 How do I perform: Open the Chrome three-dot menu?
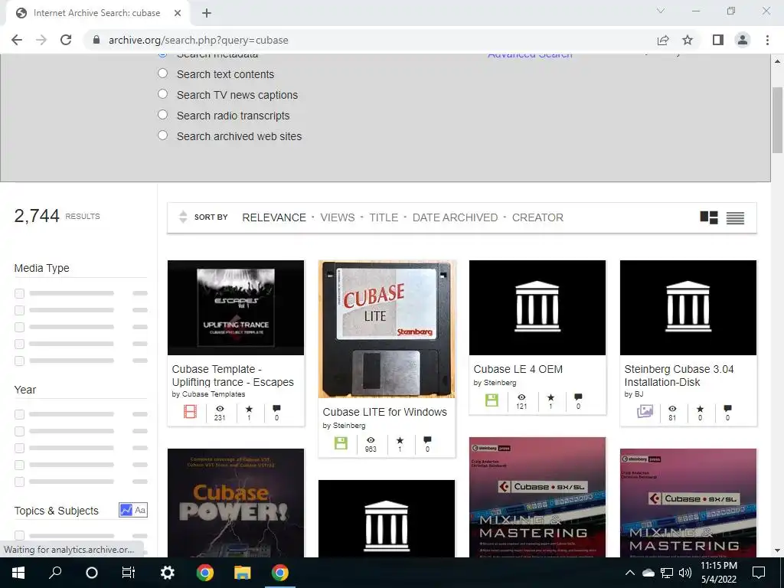(x=767, y=40)
